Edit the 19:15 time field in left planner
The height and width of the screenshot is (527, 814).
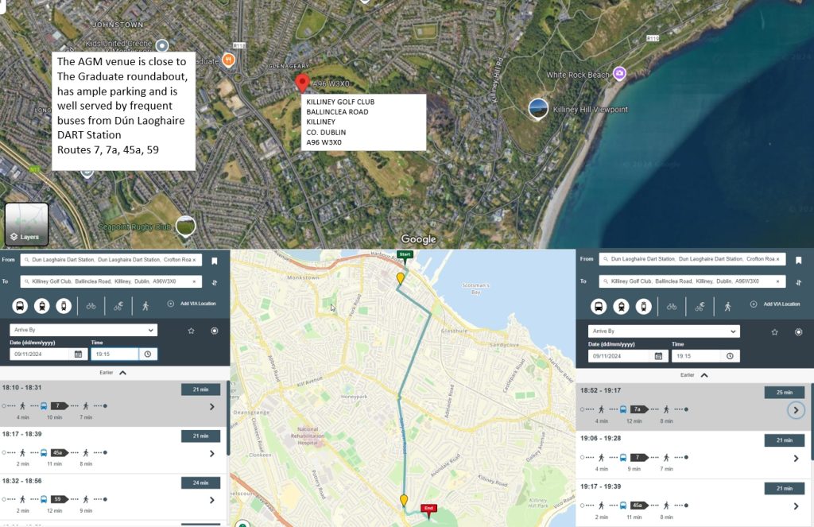tap(114, 354)
